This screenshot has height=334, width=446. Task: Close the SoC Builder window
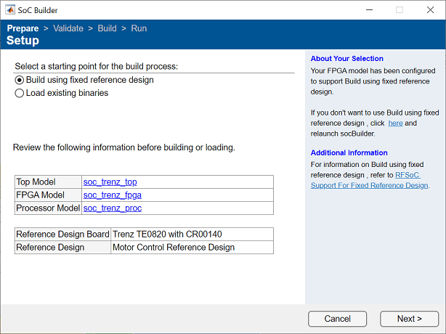pos(431,10)
